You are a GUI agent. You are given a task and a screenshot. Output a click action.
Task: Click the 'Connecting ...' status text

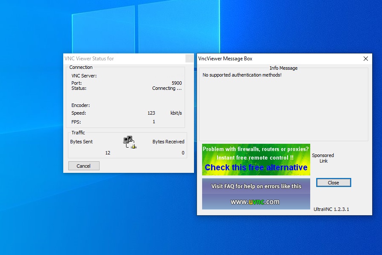click(167, 88)
